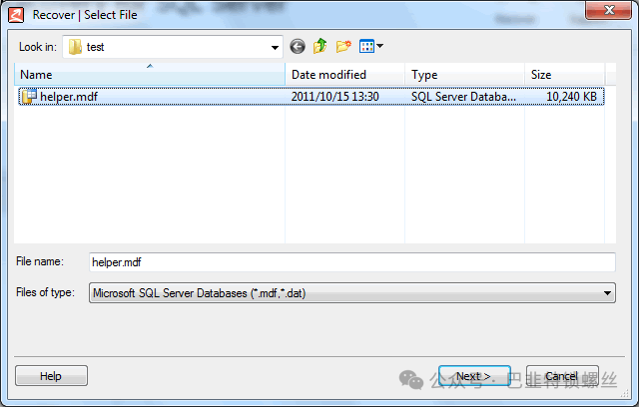Click the Cancel button

562,376
